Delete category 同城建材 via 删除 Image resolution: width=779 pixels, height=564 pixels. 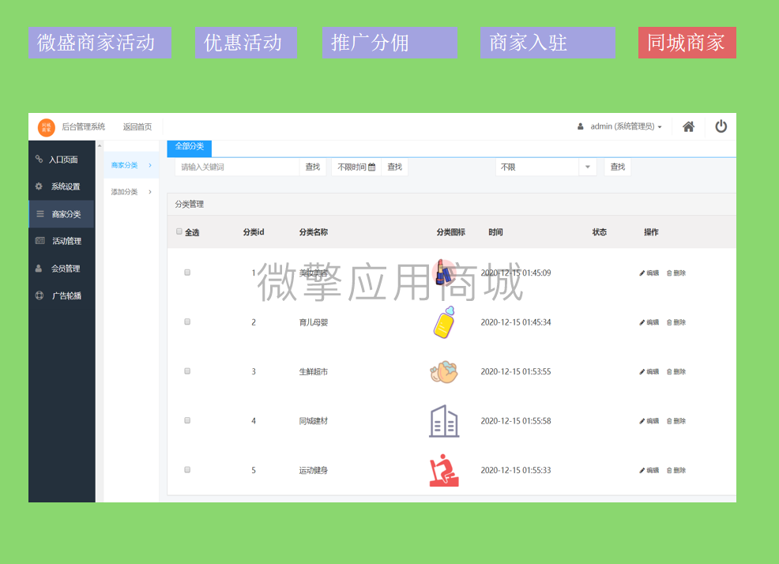point(676,421)
